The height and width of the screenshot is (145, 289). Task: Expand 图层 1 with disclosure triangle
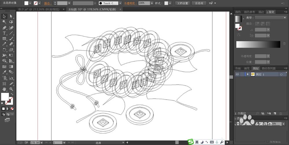point(248,74)
